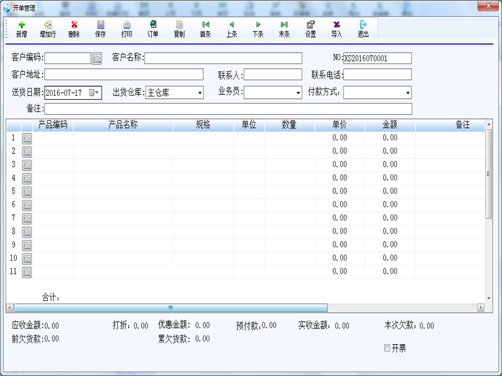Open the 业务员 salesperson dropdown
Screen dimensions: 502x376
point(298,93)
